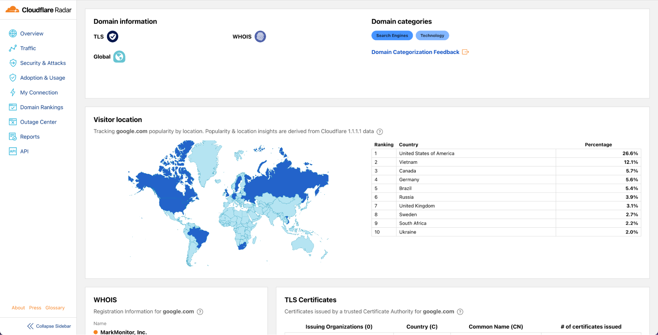
Task: Open the Press link
Action: tap(35, 308)
